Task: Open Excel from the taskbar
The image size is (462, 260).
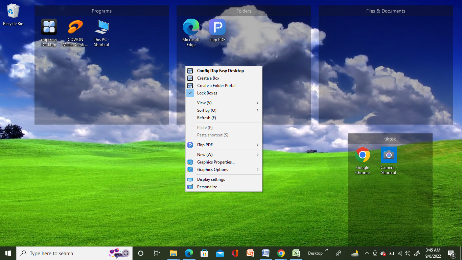Action: [x=296, y=253]
